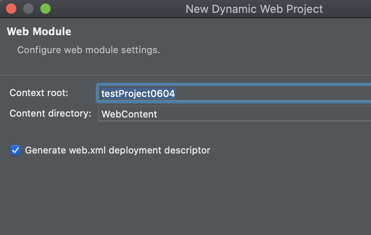
Task: Click the empty part of Context root field
Action: point(272,93)
